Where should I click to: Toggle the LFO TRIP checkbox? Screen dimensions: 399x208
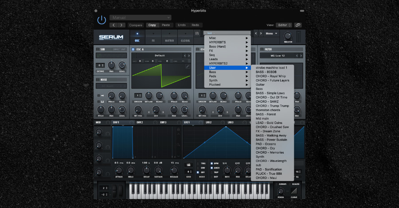[x=212, y=172]
